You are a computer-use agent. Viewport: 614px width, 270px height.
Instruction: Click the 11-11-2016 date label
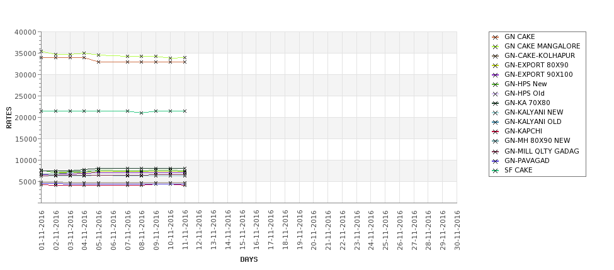(x=185, y=230)
